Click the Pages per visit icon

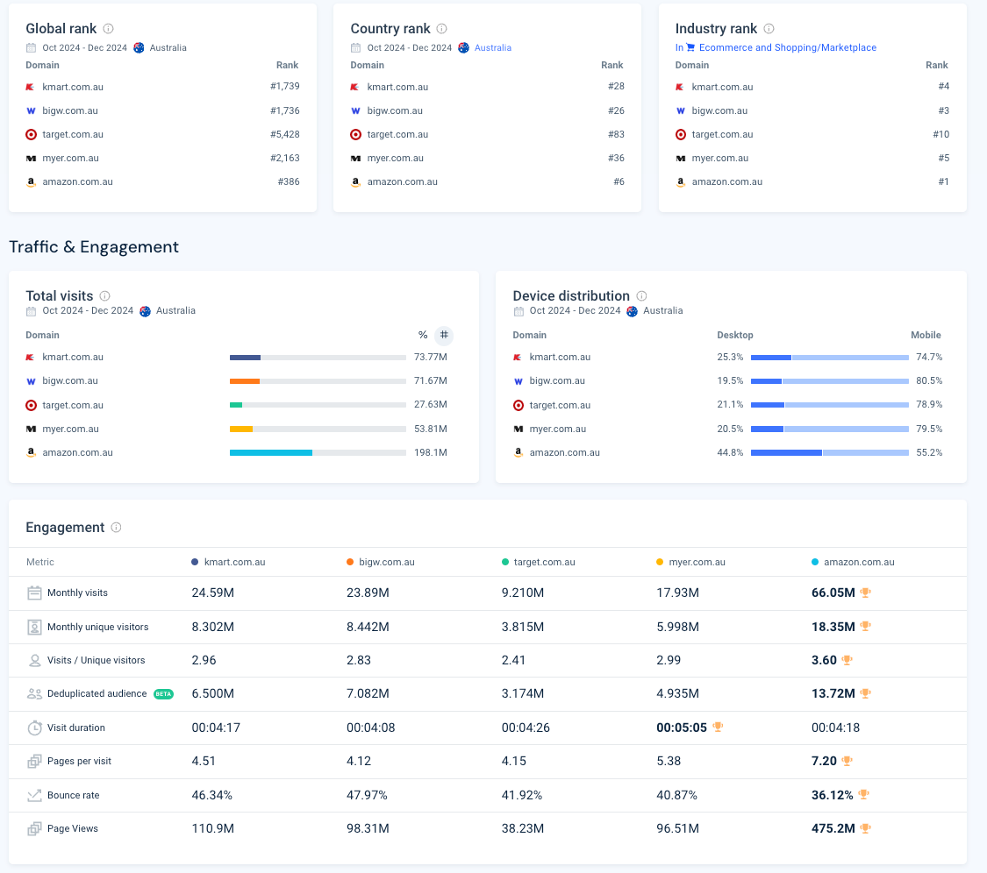click(x=34, y=761)
